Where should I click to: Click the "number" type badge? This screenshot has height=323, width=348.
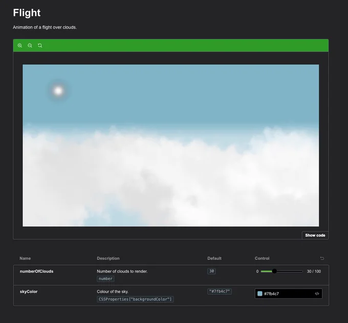pos(105,278)
